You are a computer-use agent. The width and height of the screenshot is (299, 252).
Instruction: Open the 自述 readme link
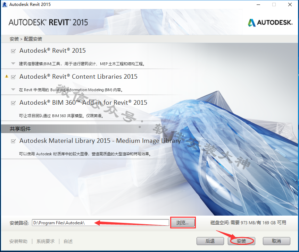click(68, 241)
